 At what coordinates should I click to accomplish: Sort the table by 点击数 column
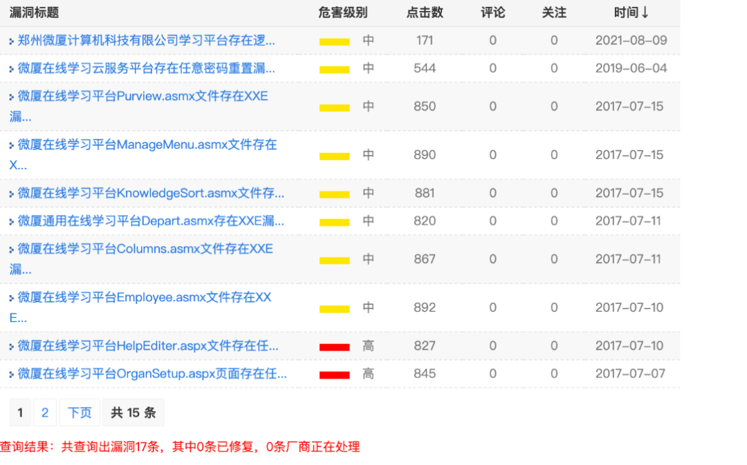click(x=424, y=12)
